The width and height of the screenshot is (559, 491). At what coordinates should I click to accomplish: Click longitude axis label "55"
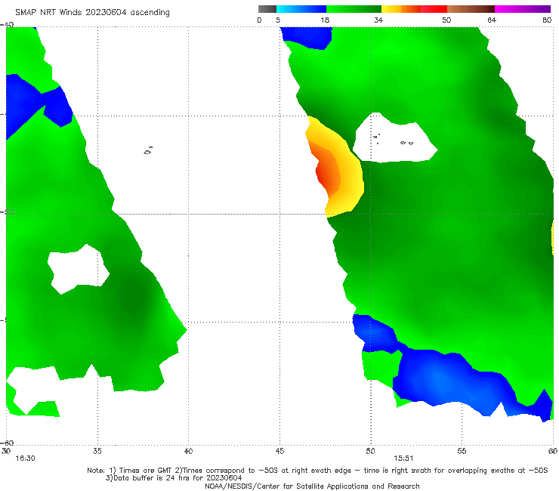(x=462, y=451)
